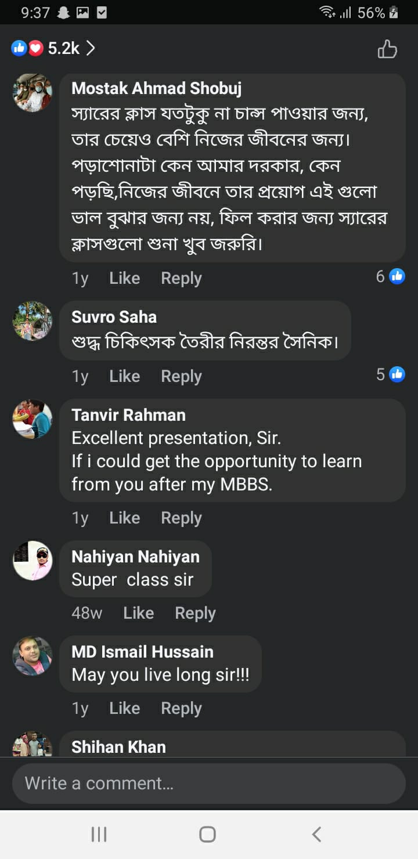Open Mostak Ahmad Shobuj's profile picture
The image size is (418, 859).
pyautogui.click(x=33, y=93)
